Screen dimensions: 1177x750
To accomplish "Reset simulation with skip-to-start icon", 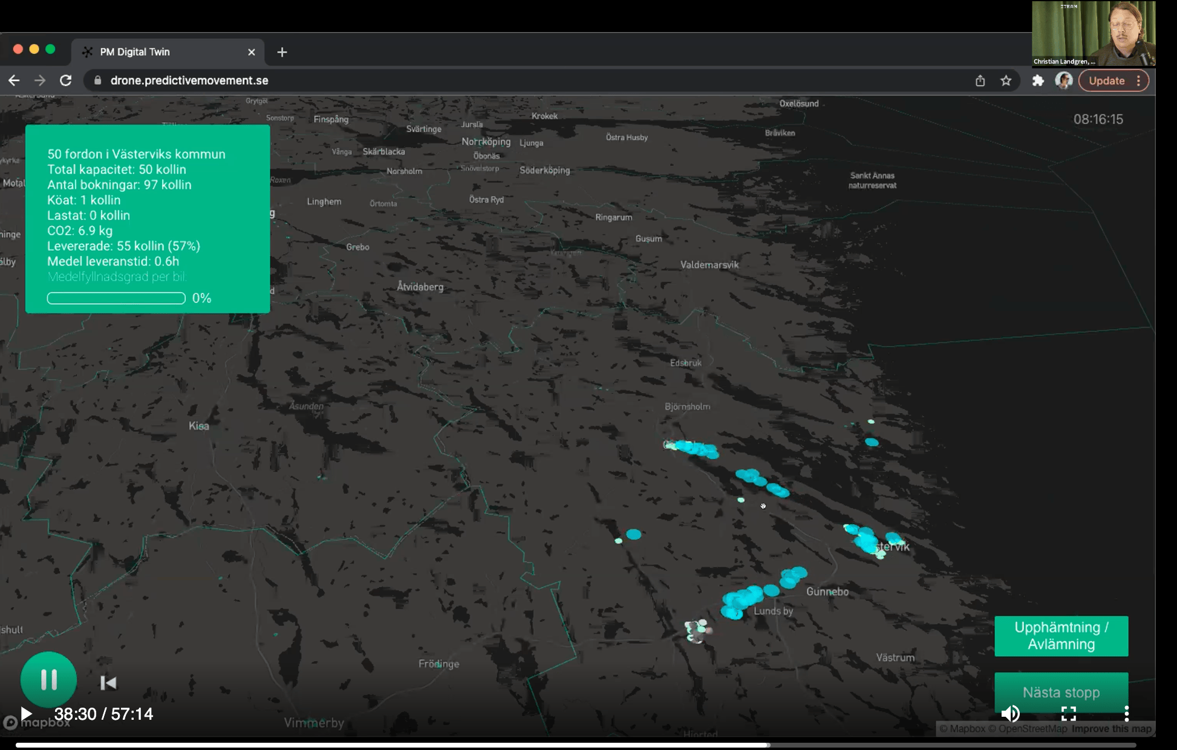I will [x=108, y=683].
